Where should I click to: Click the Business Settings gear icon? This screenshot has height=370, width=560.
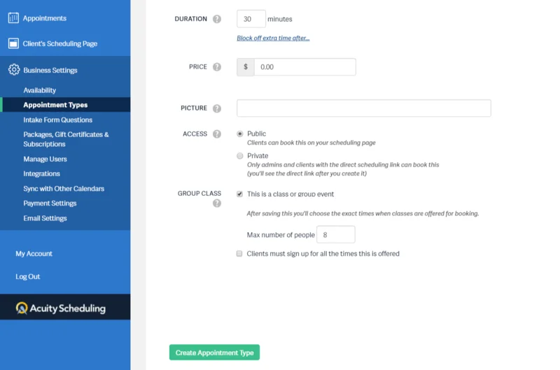(x=13, y=70)
